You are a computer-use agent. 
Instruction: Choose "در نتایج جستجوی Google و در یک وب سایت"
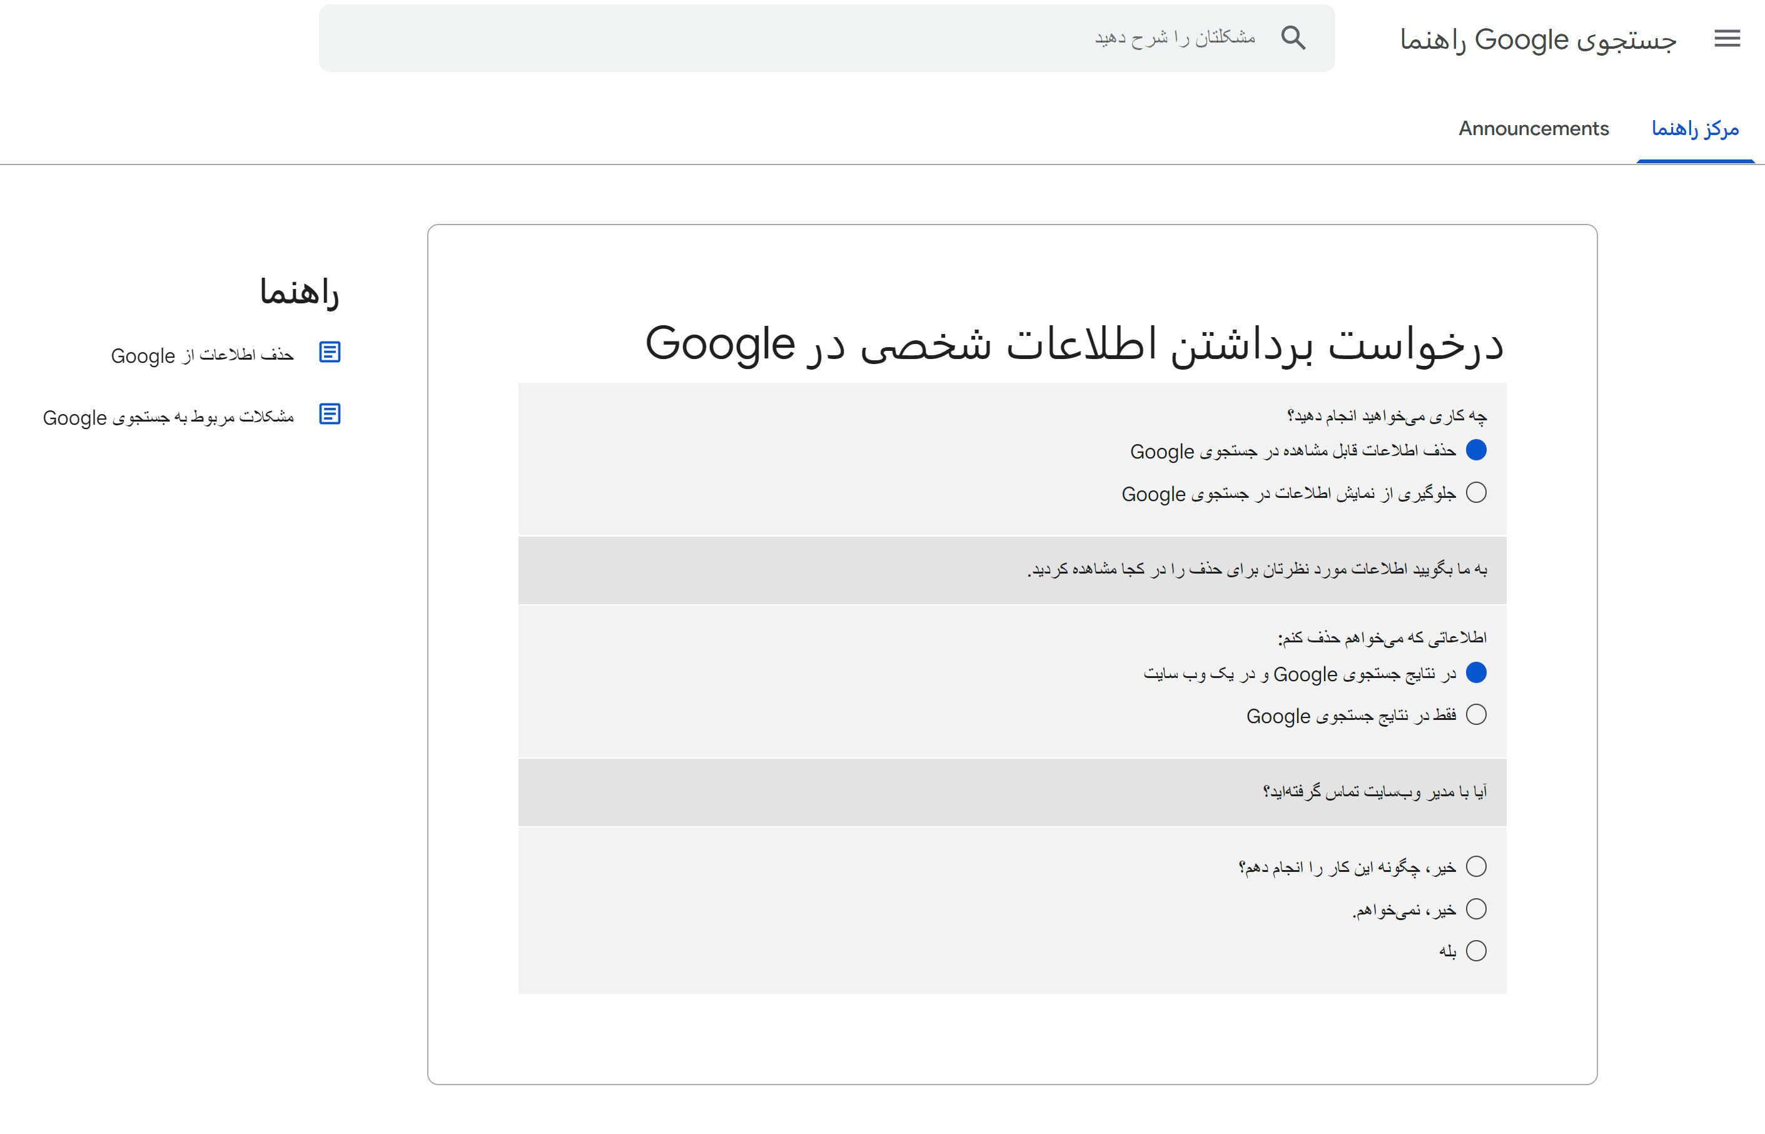tap(1475, 673)
